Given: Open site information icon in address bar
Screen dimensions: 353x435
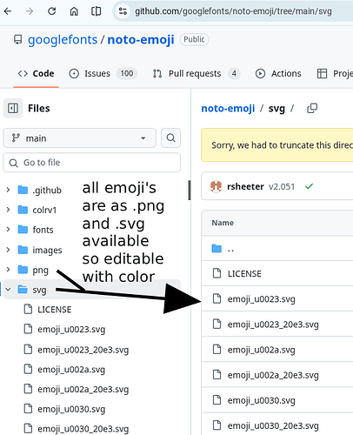Looking at the screenshot, I should [x=123, y=11].
